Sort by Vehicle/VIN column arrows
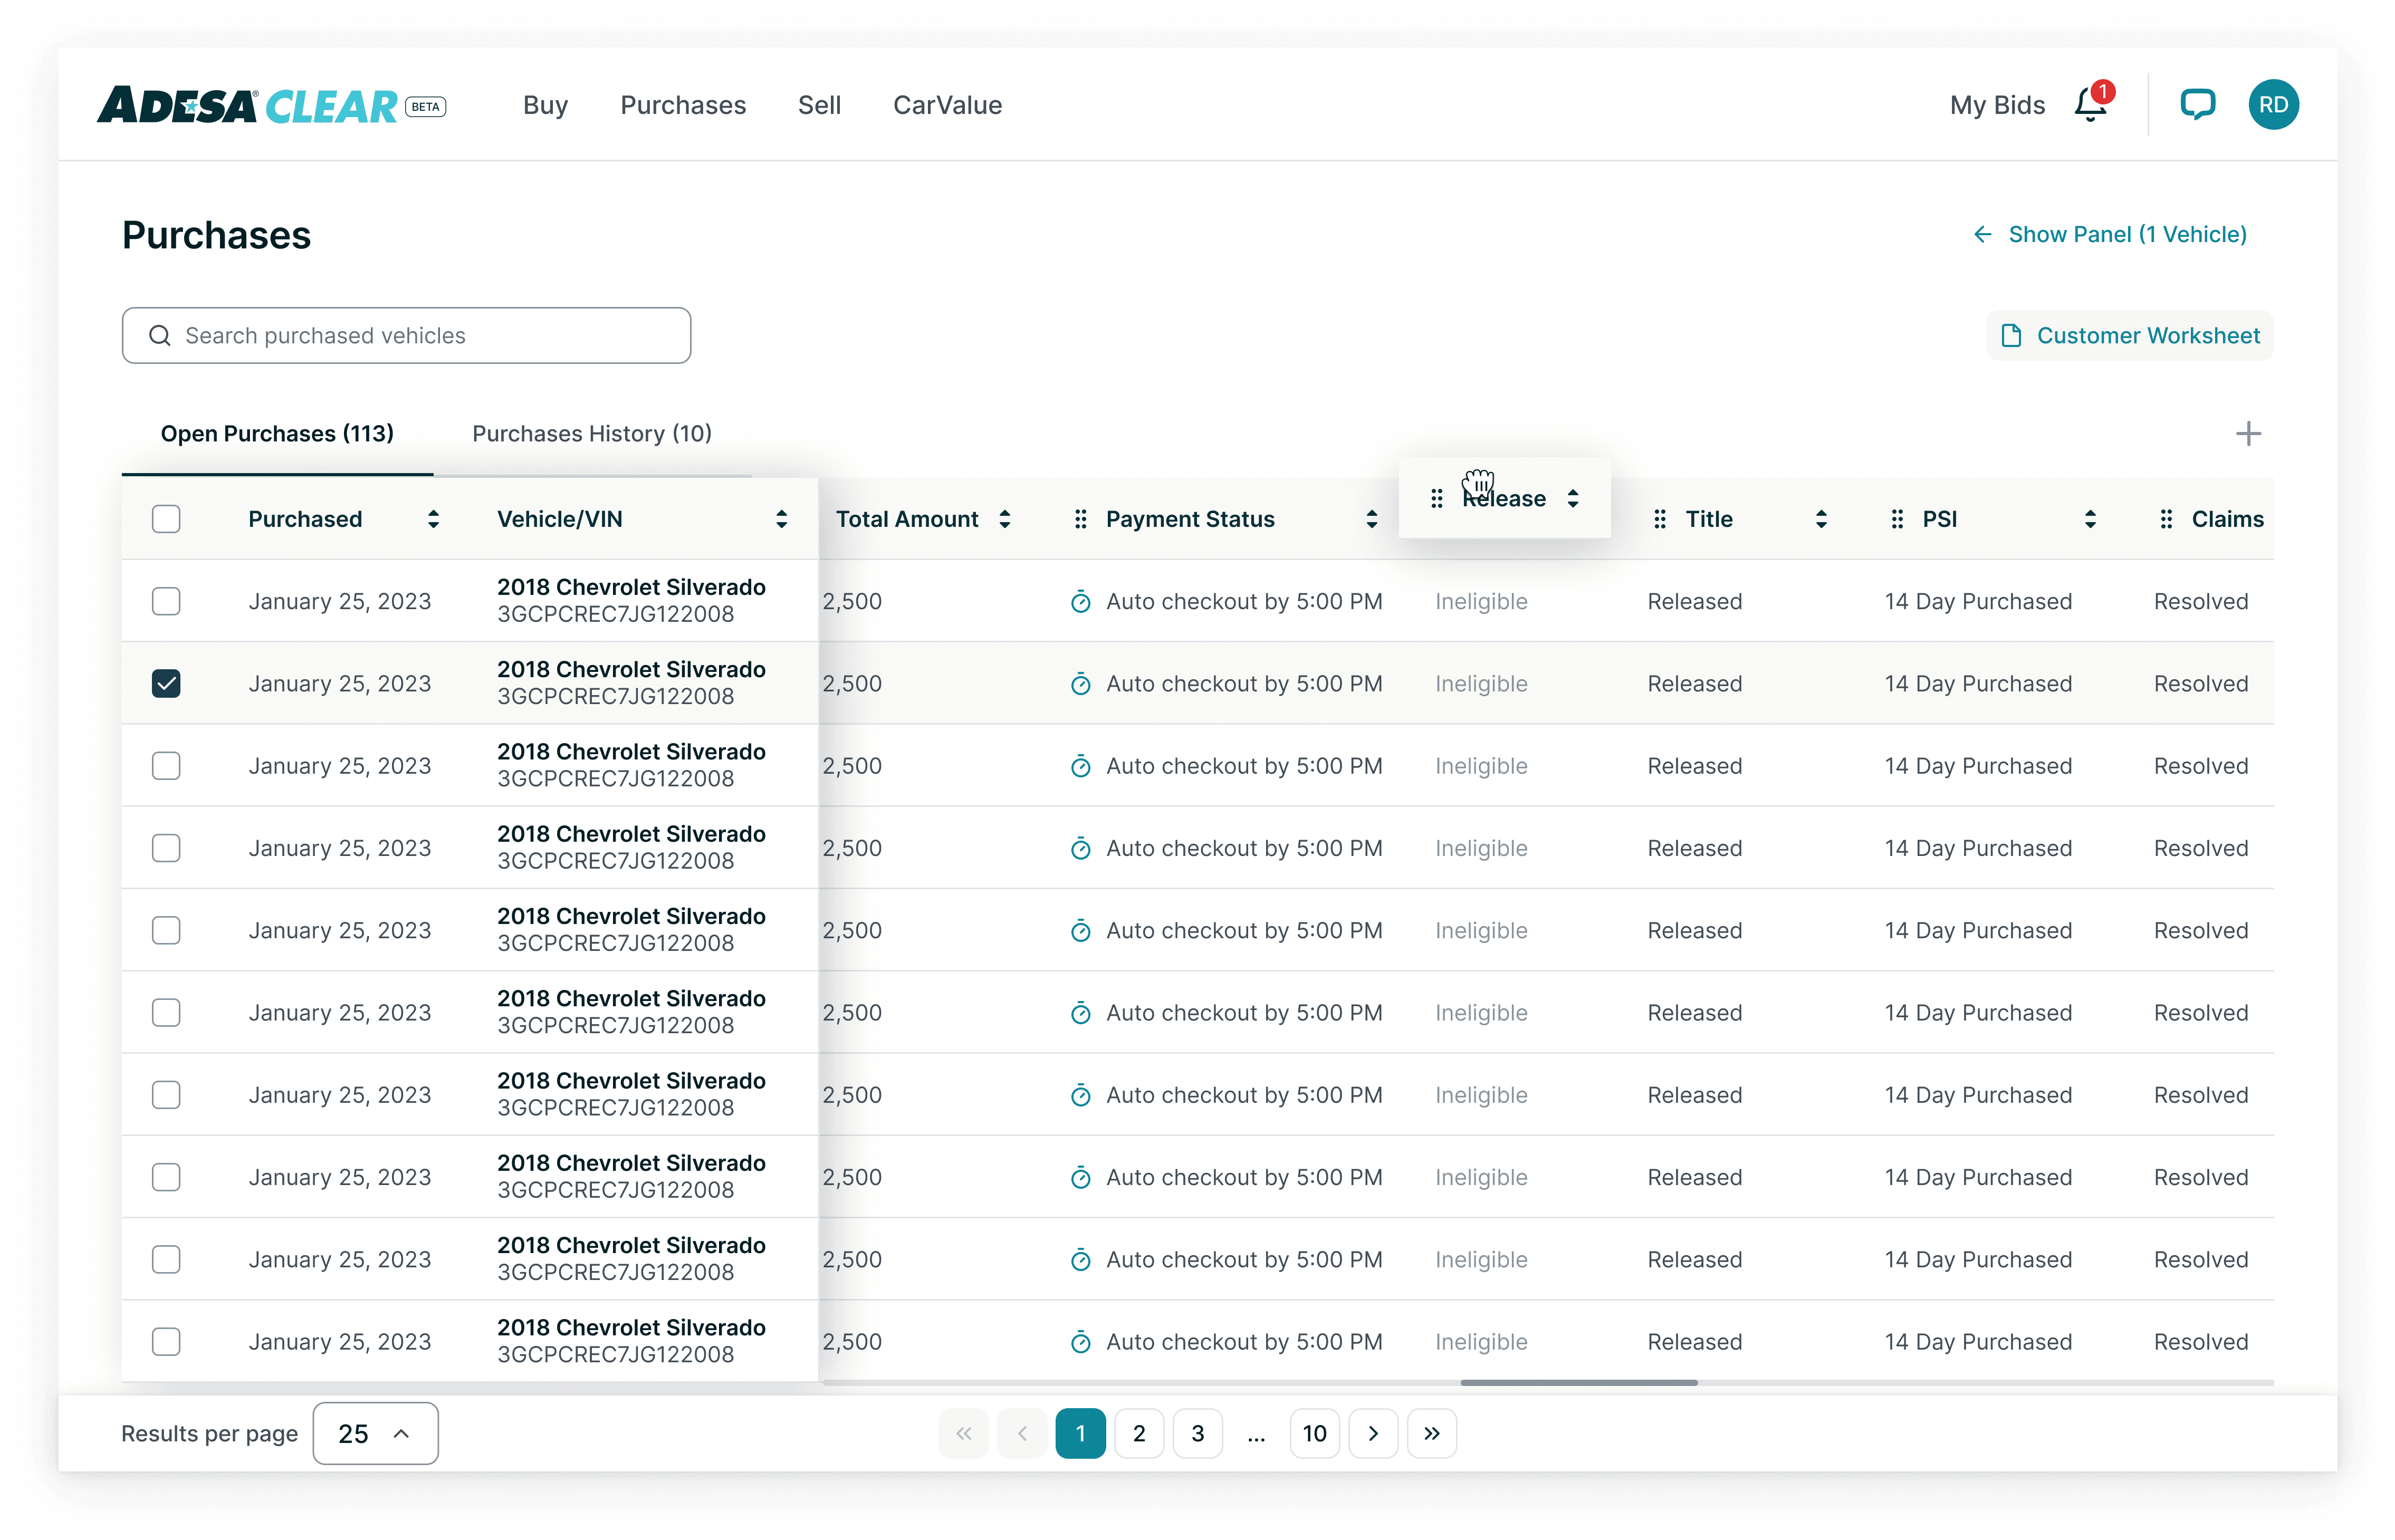 tap(781, 519)
